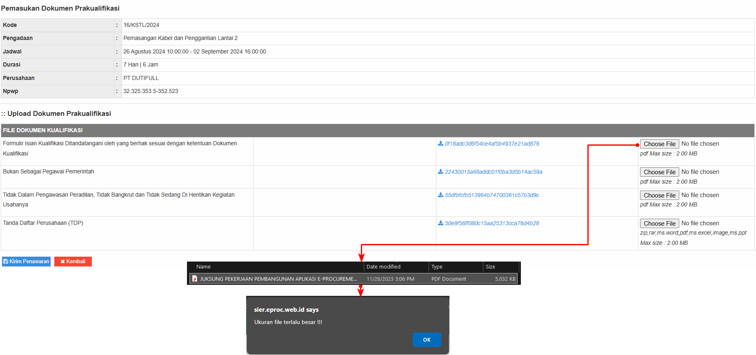Sort files by Date modified column header
This screenshot has height=355, width=756.
pos(383,267)
